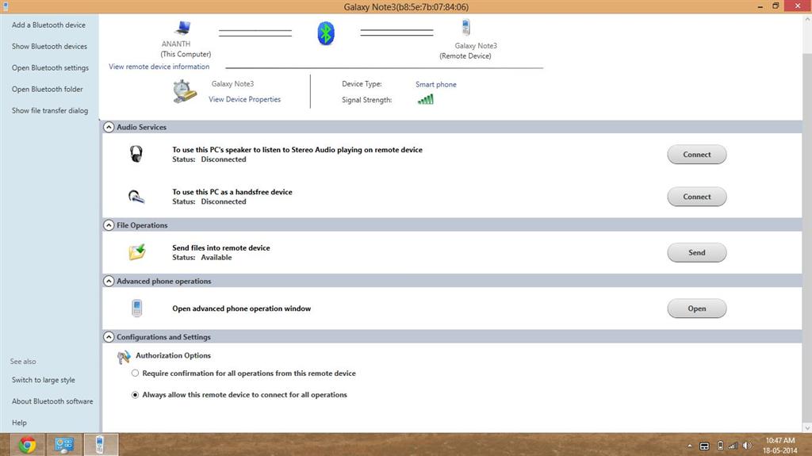Show hidden tray icons arrow
Image resolution: width=812 pixels, height=456 pixels.
[690, 446]
